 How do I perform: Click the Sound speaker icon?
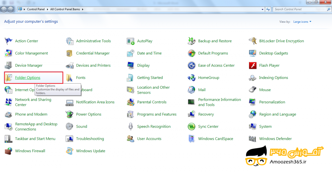69,127
